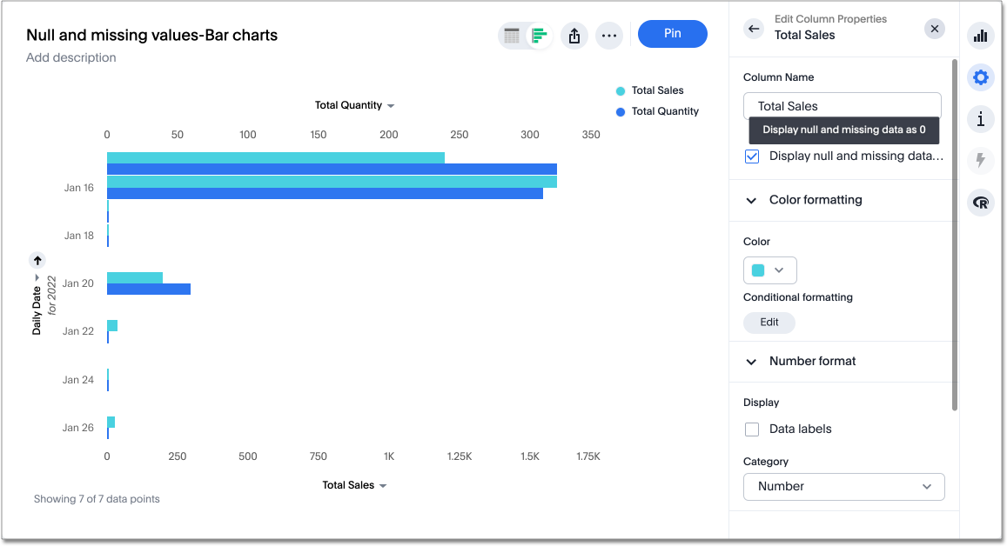The image size is (1007, 546).
Task: Switch to table view in the toolbar
Action: point(514,35)
